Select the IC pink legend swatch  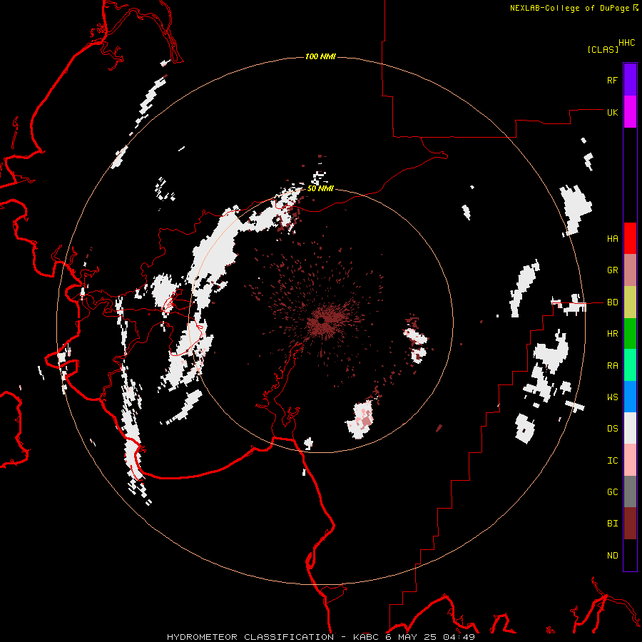point(630,460)
